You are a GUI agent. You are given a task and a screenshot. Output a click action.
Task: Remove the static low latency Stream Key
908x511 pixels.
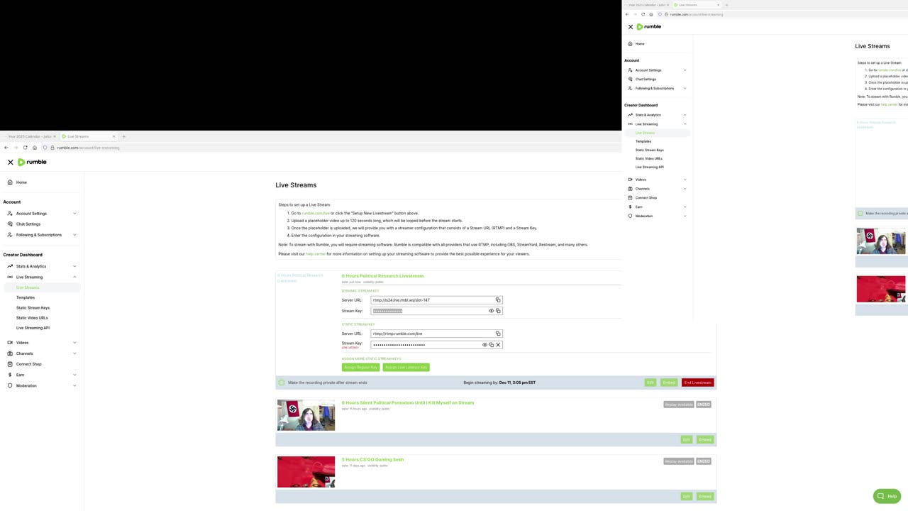click(498, 345)
